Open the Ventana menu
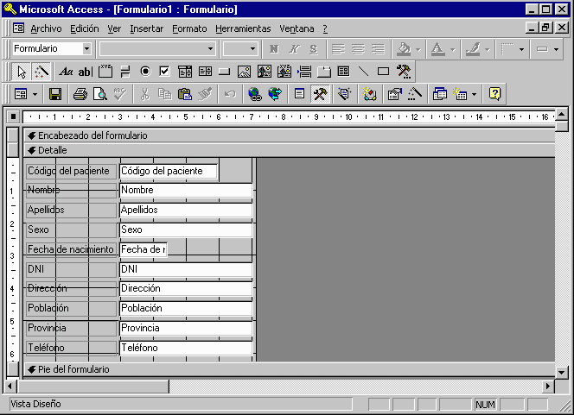574x415 pixels. click(297, 28)
